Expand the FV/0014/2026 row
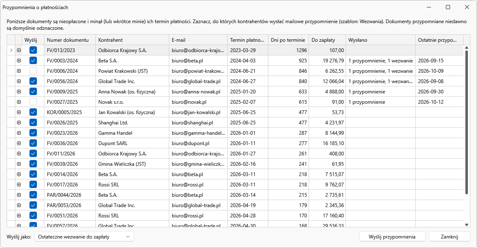This screenshot has width=477, height=248. coord(19,174)
